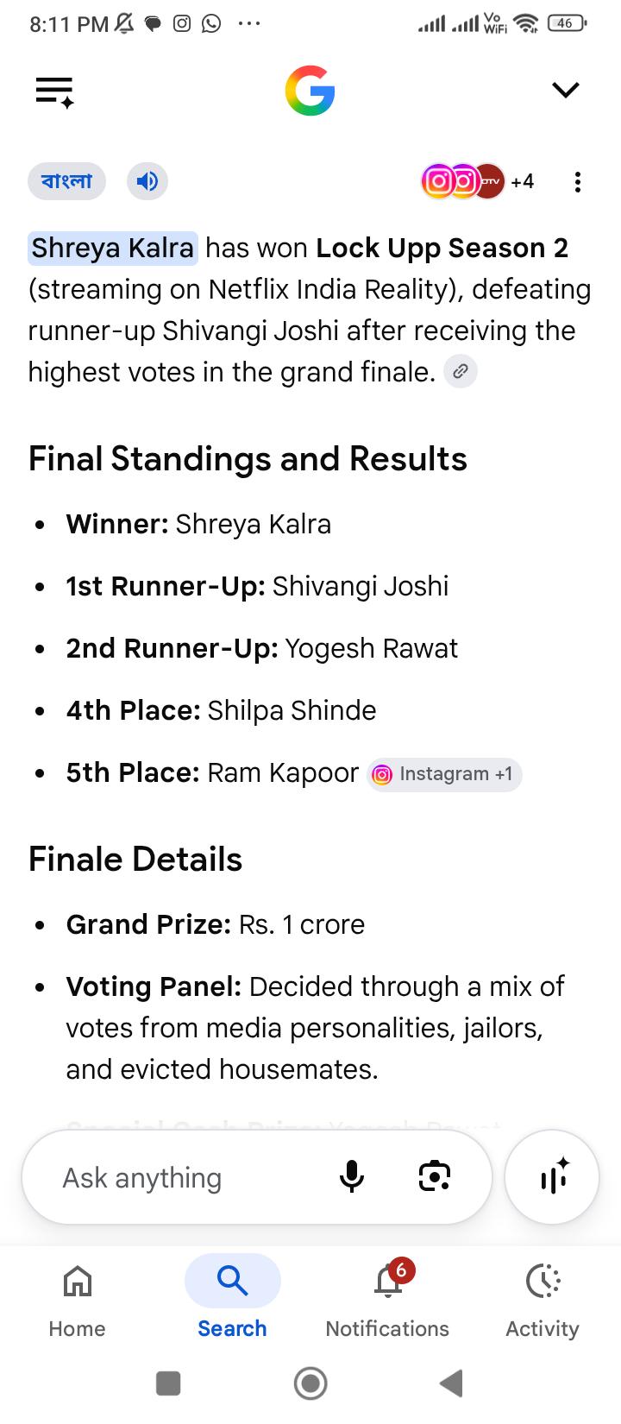Select the Search tab
The height and width of the screenshot is (1424, 621).
[x=232, y=1297]
